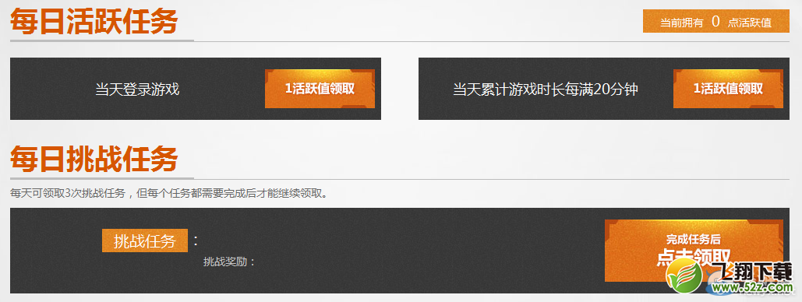Click the gray underline beneath 每日活跃任务 heading
The height and width of the screenshot is (302, 802).
point(102,40)
